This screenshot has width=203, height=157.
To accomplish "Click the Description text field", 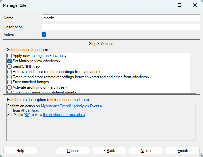I will point(120,27).
